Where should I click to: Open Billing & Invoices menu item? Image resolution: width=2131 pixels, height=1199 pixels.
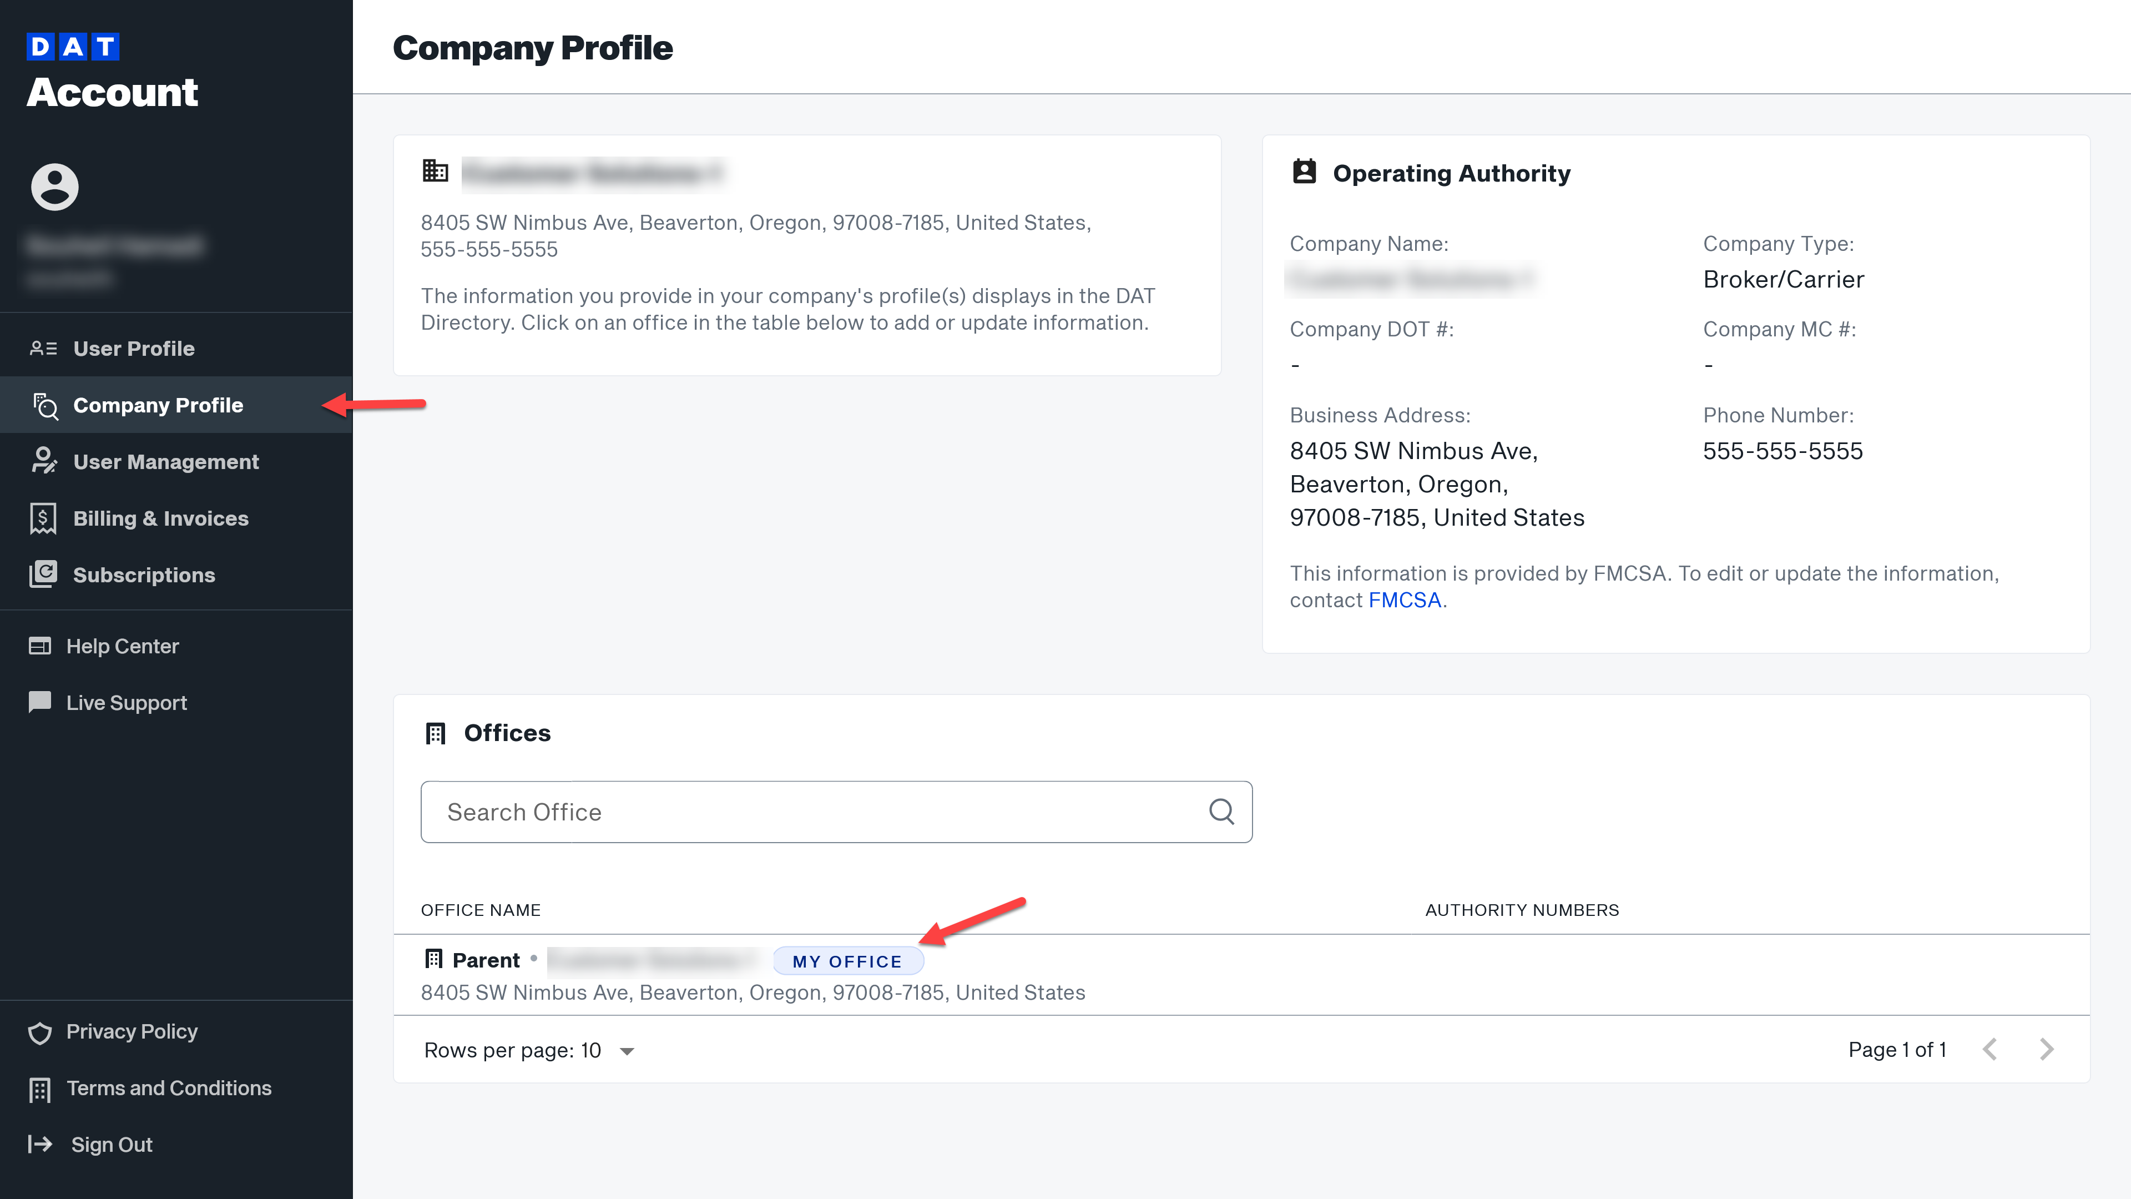pos(176,519)
